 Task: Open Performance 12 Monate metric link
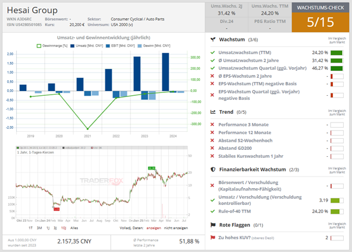(245, 132)
